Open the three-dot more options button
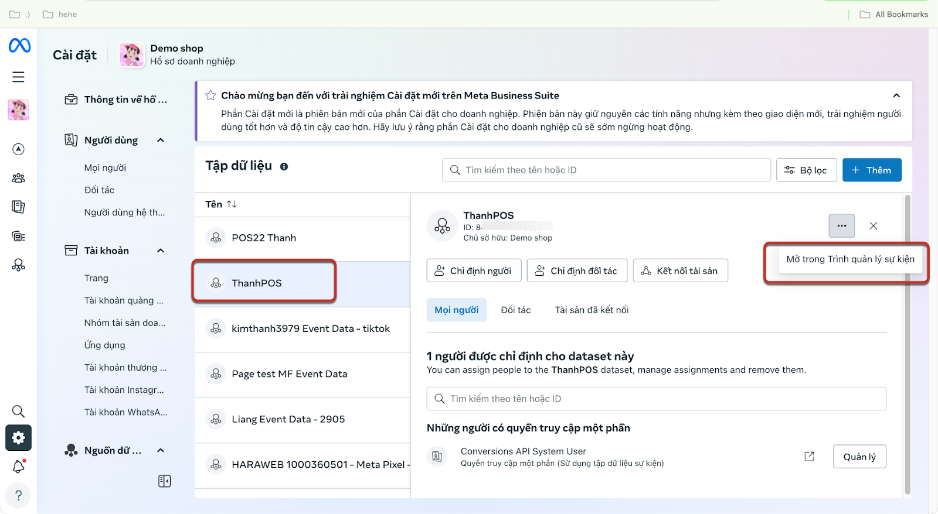This screenshot has height=514, width=938. click(841, 226)
